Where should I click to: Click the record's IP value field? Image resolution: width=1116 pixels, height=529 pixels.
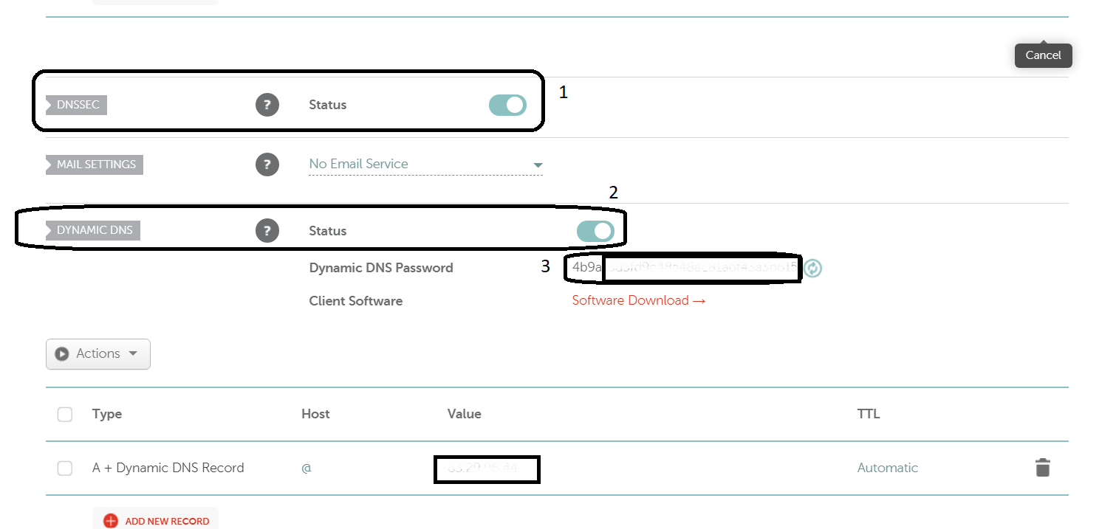pos(486,469)
